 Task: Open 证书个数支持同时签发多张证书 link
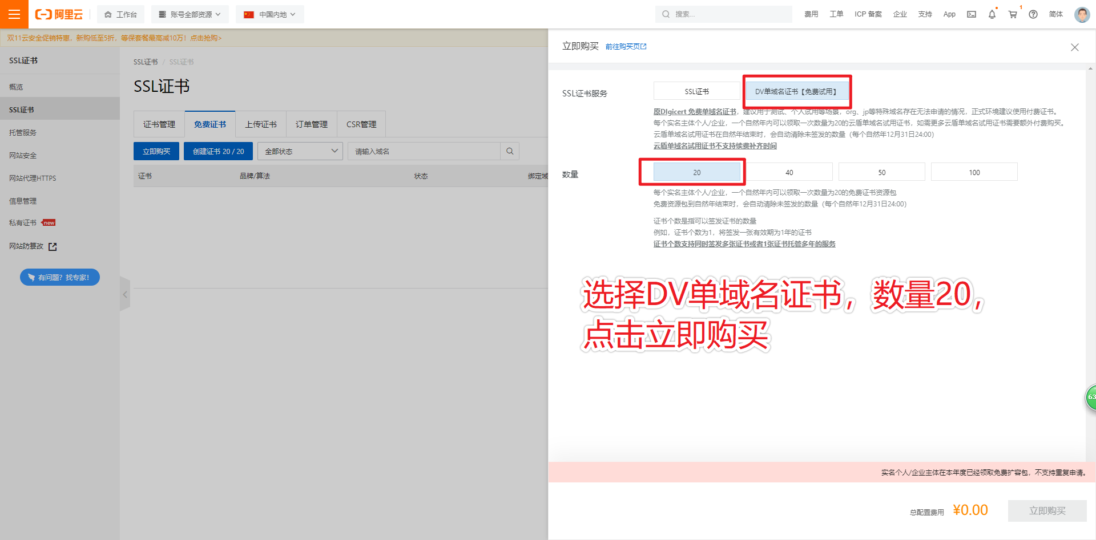point(744,244)
